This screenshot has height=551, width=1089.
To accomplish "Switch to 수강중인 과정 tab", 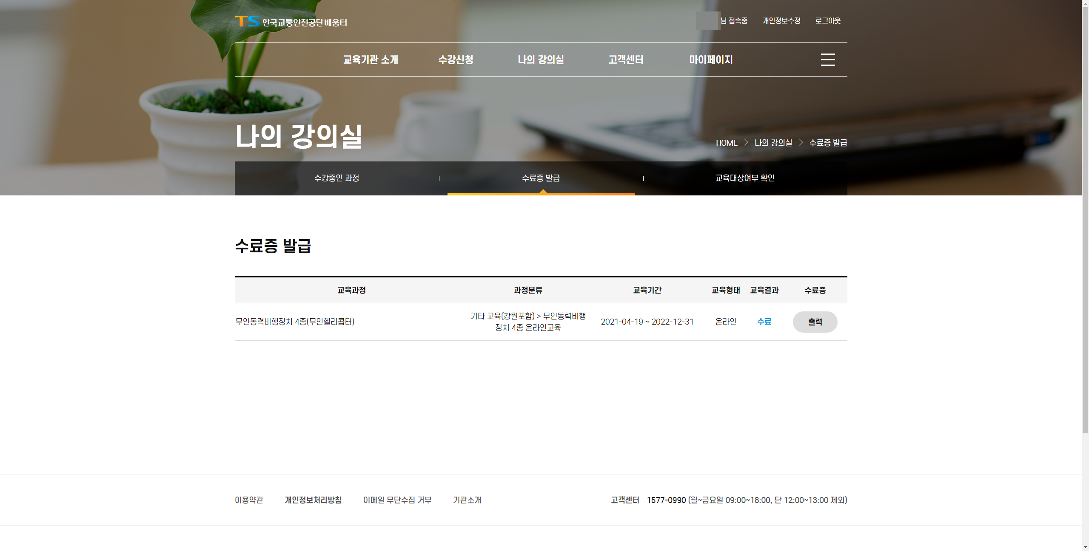I will pyautogui.click(x=336, y=178).
